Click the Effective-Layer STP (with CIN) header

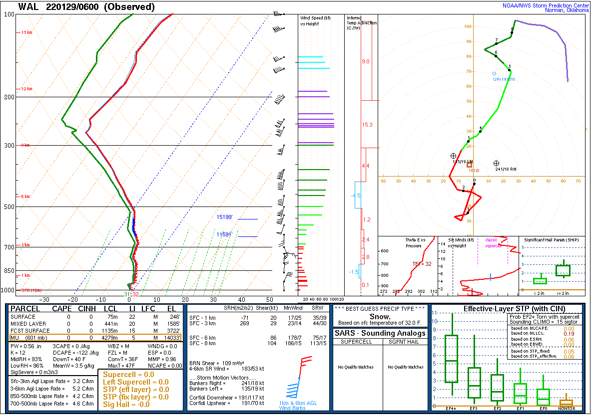click(507, 309)
